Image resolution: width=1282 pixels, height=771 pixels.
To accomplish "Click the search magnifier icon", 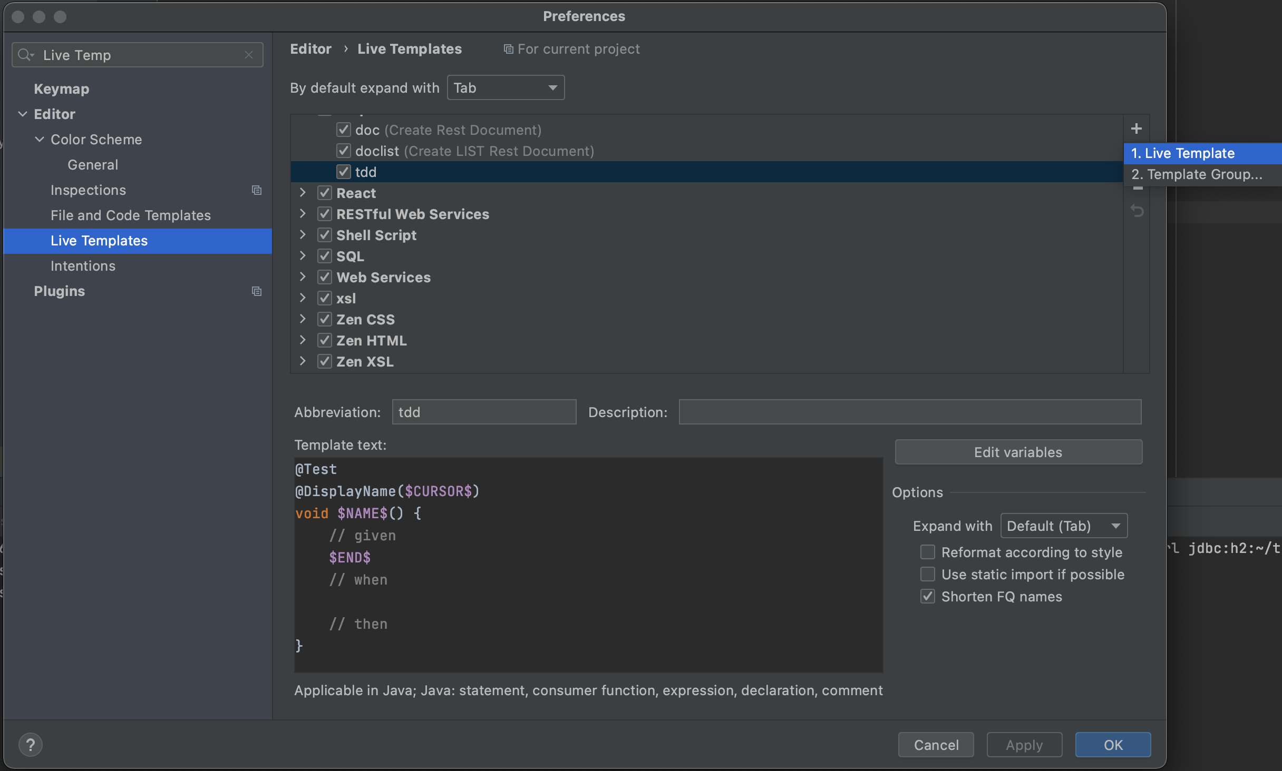I will point(25,55).
